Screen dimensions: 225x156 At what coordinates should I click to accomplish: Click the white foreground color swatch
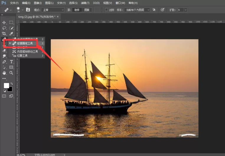pyautogui.click(x=6, y=85)
